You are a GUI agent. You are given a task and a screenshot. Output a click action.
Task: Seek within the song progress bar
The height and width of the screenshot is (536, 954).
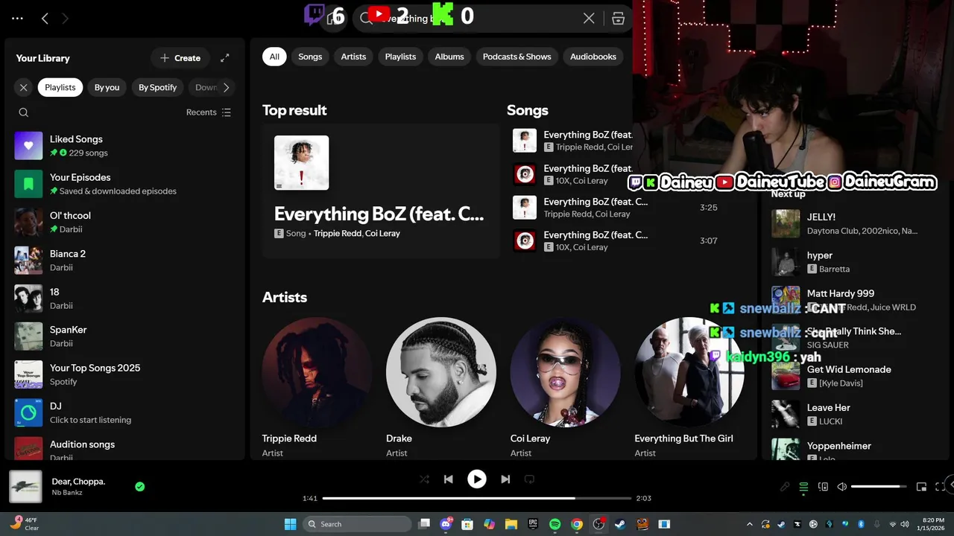(x=477, y=498)
